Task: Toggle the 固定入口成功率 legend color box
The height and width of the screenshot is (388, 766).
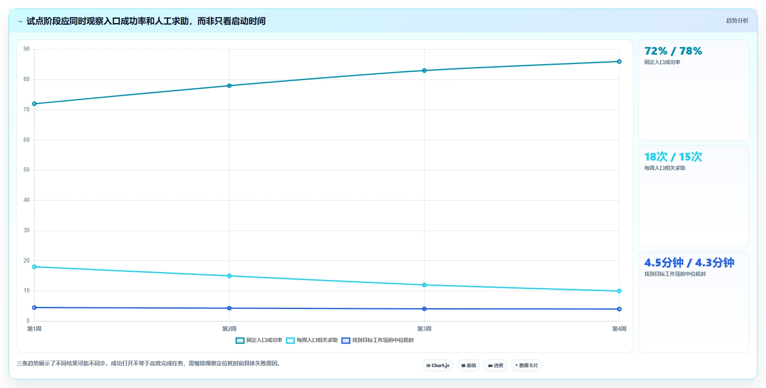Action: pyautogui.click(x=240, y=341)
